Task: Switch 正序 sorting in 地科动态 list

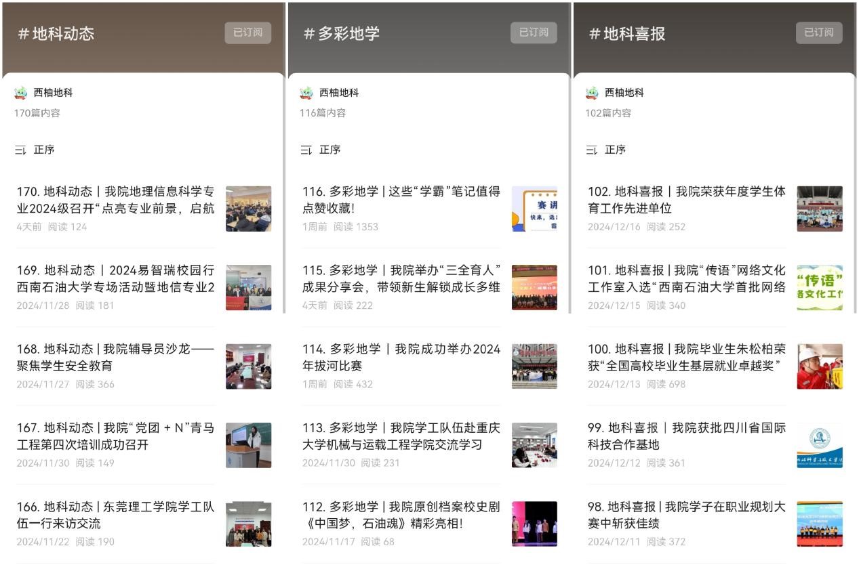Action: tap(44, 150)
